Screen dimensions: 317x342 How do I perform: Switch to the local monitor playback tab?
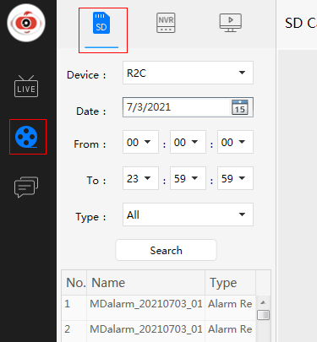(231, 23)
